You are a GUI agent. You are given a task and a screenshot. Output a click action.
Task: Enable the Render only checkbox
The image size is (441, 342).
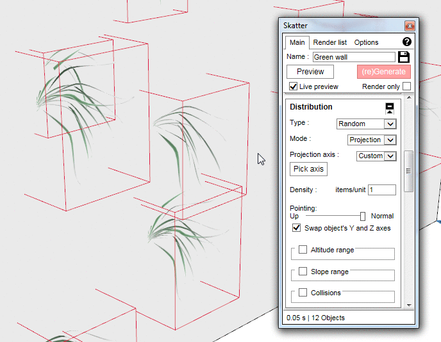(406, 86)
